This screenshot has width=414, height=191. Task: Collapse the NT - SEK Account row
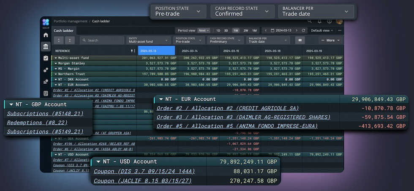[x=56, y=139]
